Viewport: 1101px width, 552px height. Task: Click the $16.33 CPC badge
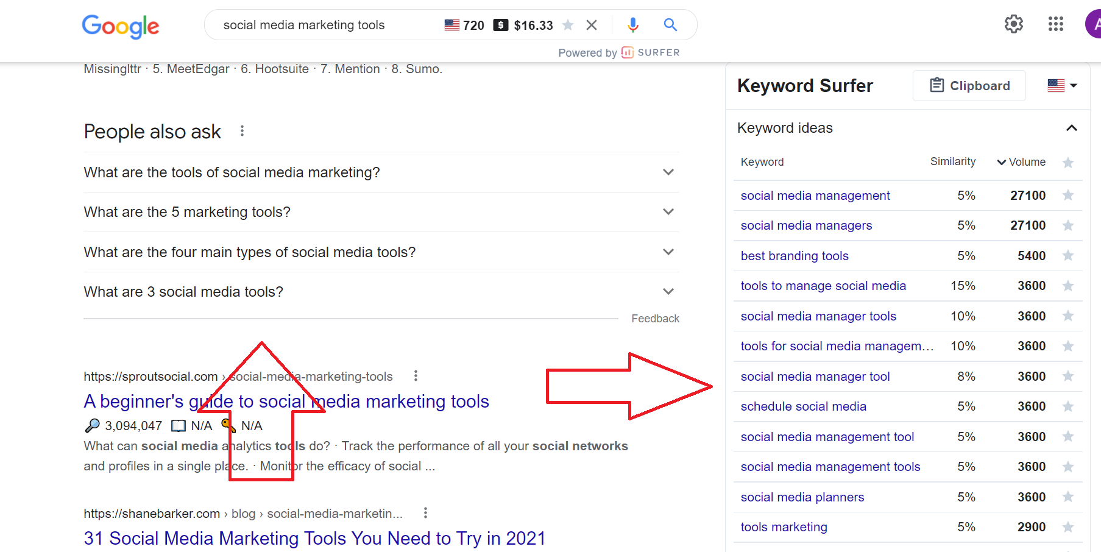click(x=523, y=25)
